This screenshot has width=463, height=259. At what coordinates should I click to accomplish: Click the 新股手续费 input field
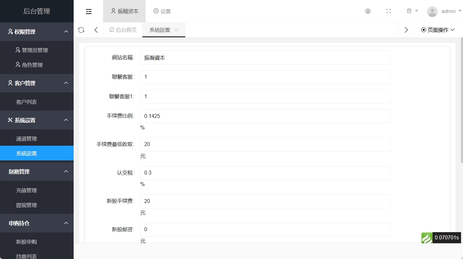[x=265, y=201]
